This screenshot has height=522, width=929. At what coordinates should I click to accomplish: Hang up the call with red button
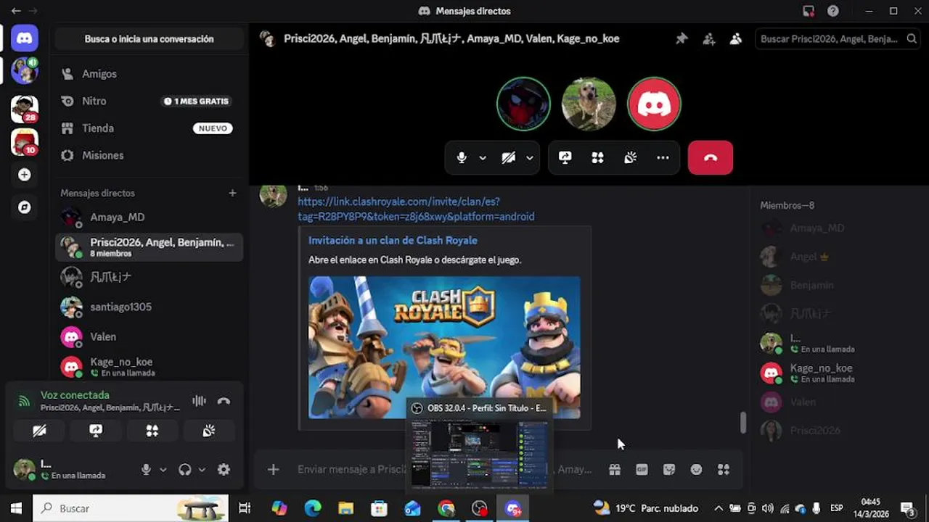point(711,157)
